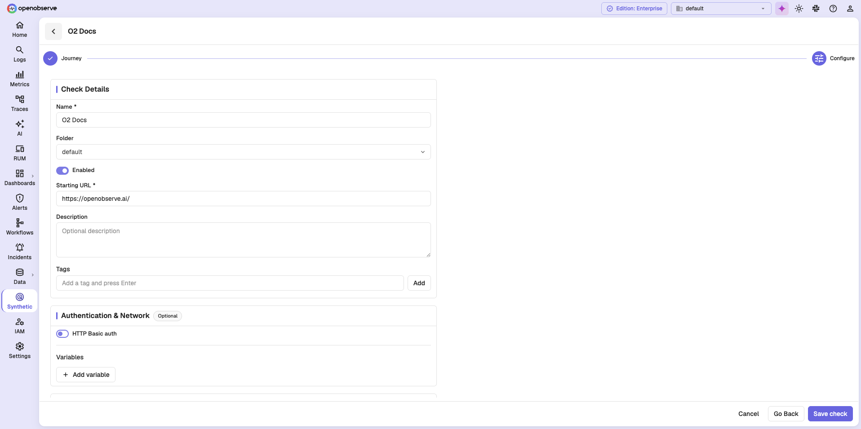The height and width of the screenshot is (429, 861).
Task: Click the Configure step icon
Action: (x=819, y=58)
